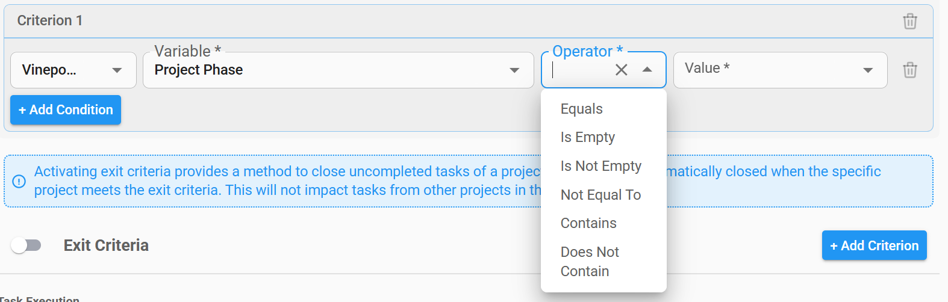Image resolution: width=948 pixels, height=302 pixels.
Task: Choose the Contains operator option
Action: click(588, 223)
